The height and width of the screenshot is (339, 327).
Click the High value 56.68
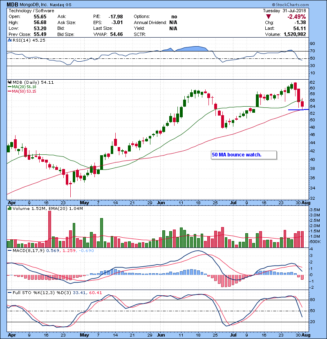(40, 22)
